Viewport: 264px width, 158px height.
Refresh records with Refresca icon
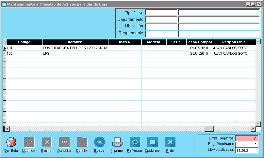point(135,142)
